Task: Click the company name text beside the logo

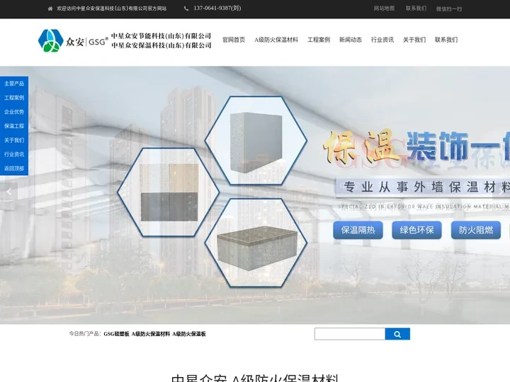Action: pyautogui.click(x=161, y=40)
